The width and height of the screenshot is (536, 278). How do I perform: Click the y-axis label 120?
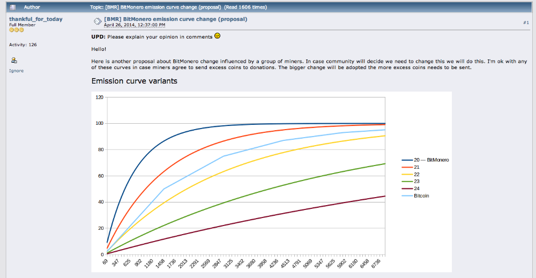[100, 97]
